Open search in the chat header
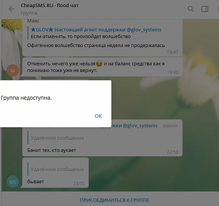This screenshot has height=206, width=219. (190, 9)
